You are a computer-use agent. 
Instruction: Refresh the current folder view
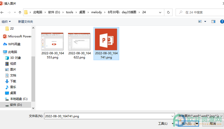(168, 12)
